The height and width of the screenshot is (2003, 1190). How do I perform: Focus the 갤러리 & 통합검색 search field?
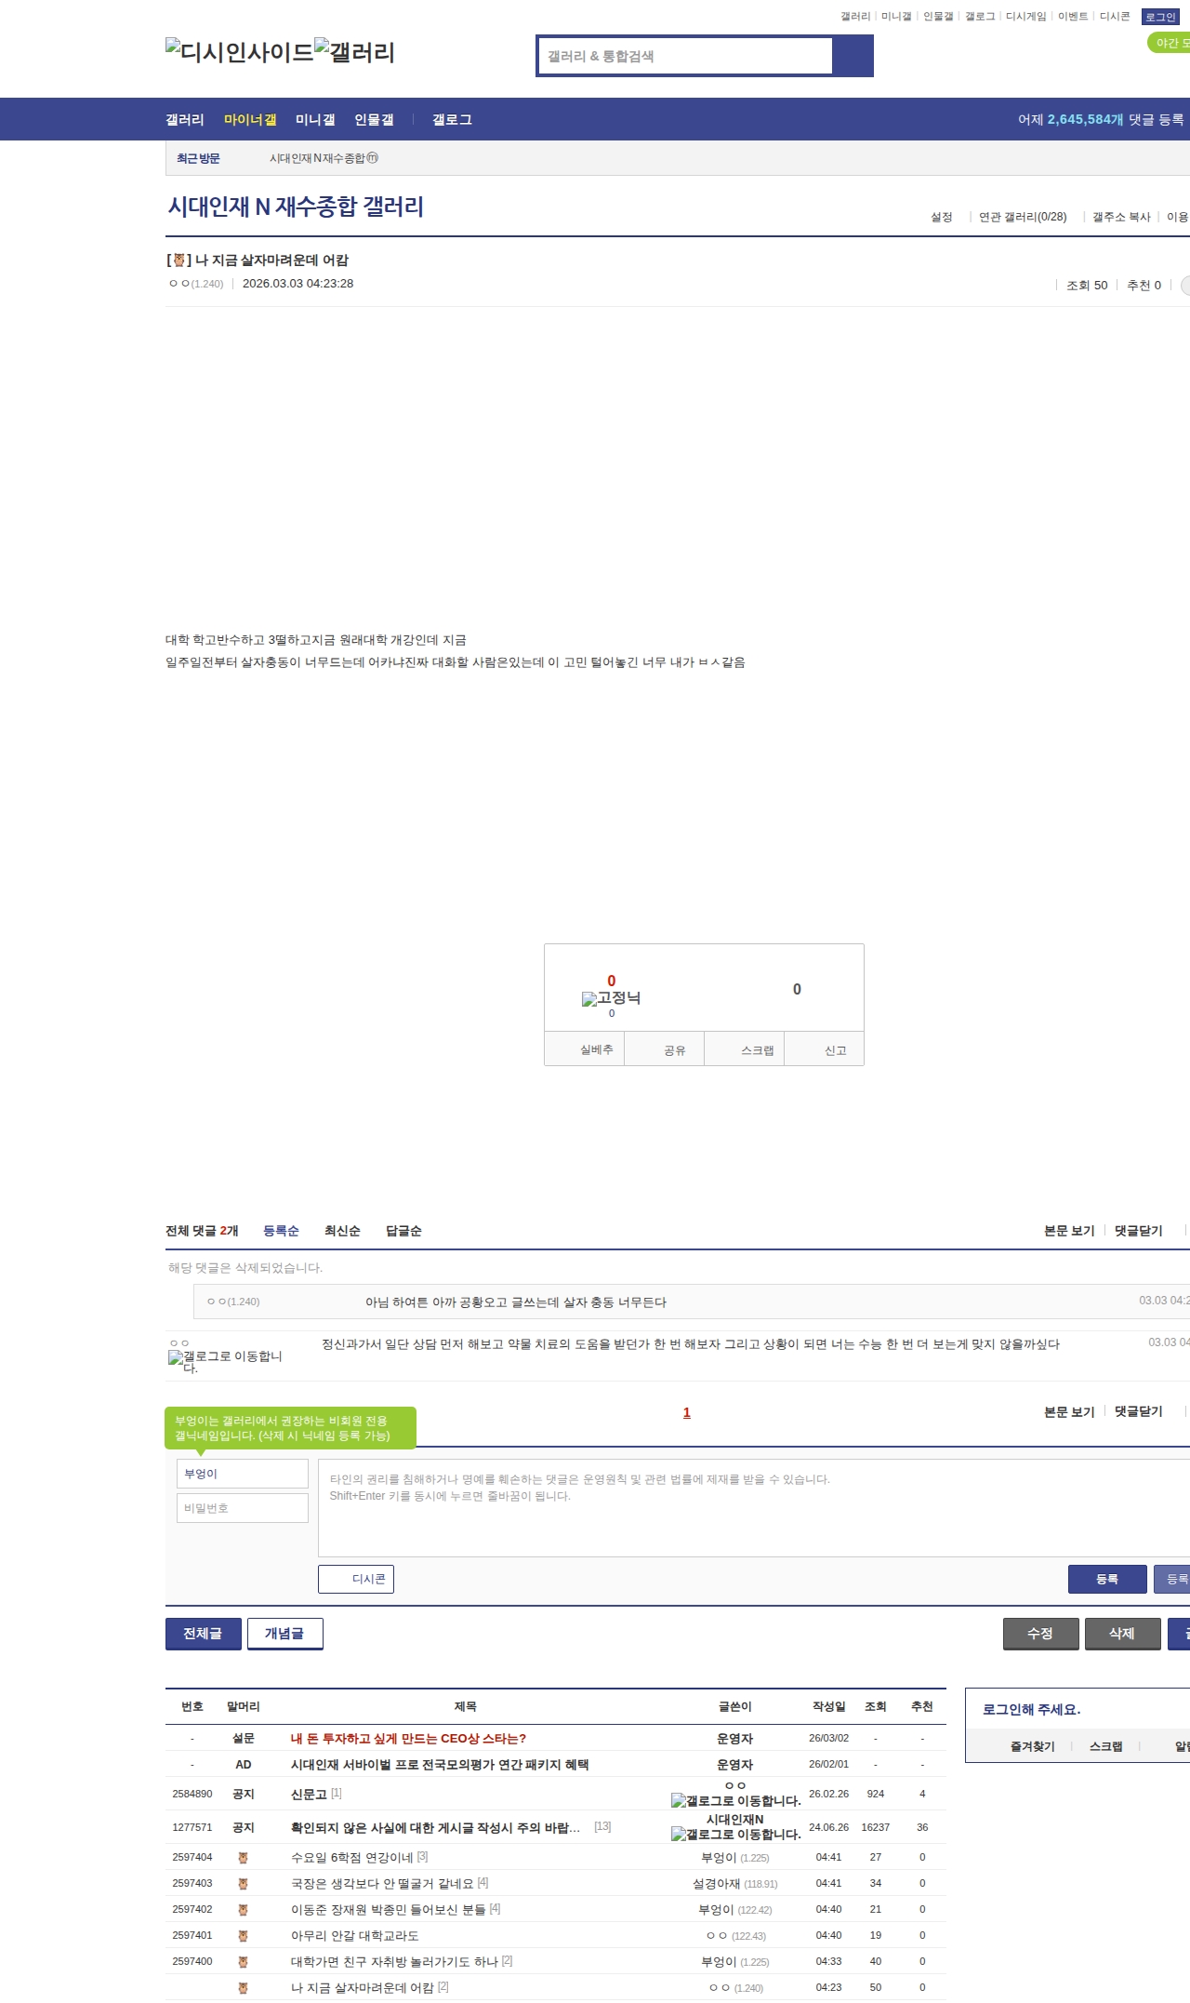click(686, 56)
